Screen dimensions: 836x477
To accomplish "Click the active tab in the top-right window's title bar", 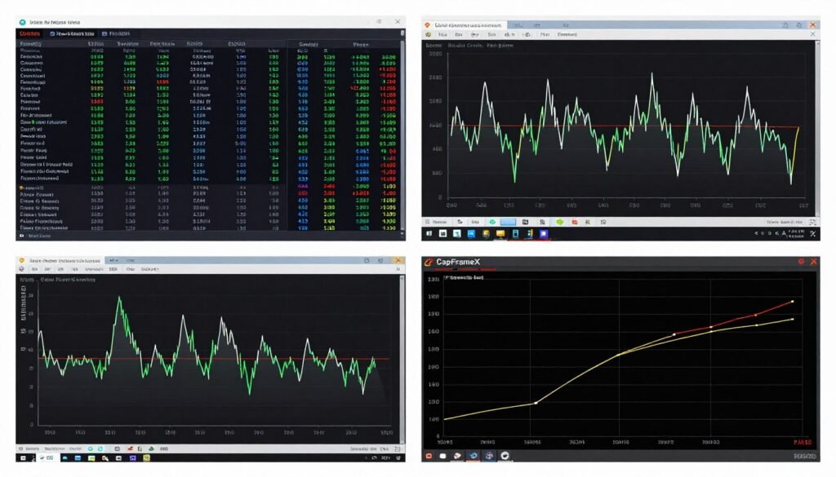I will click(x=464, y=25).
